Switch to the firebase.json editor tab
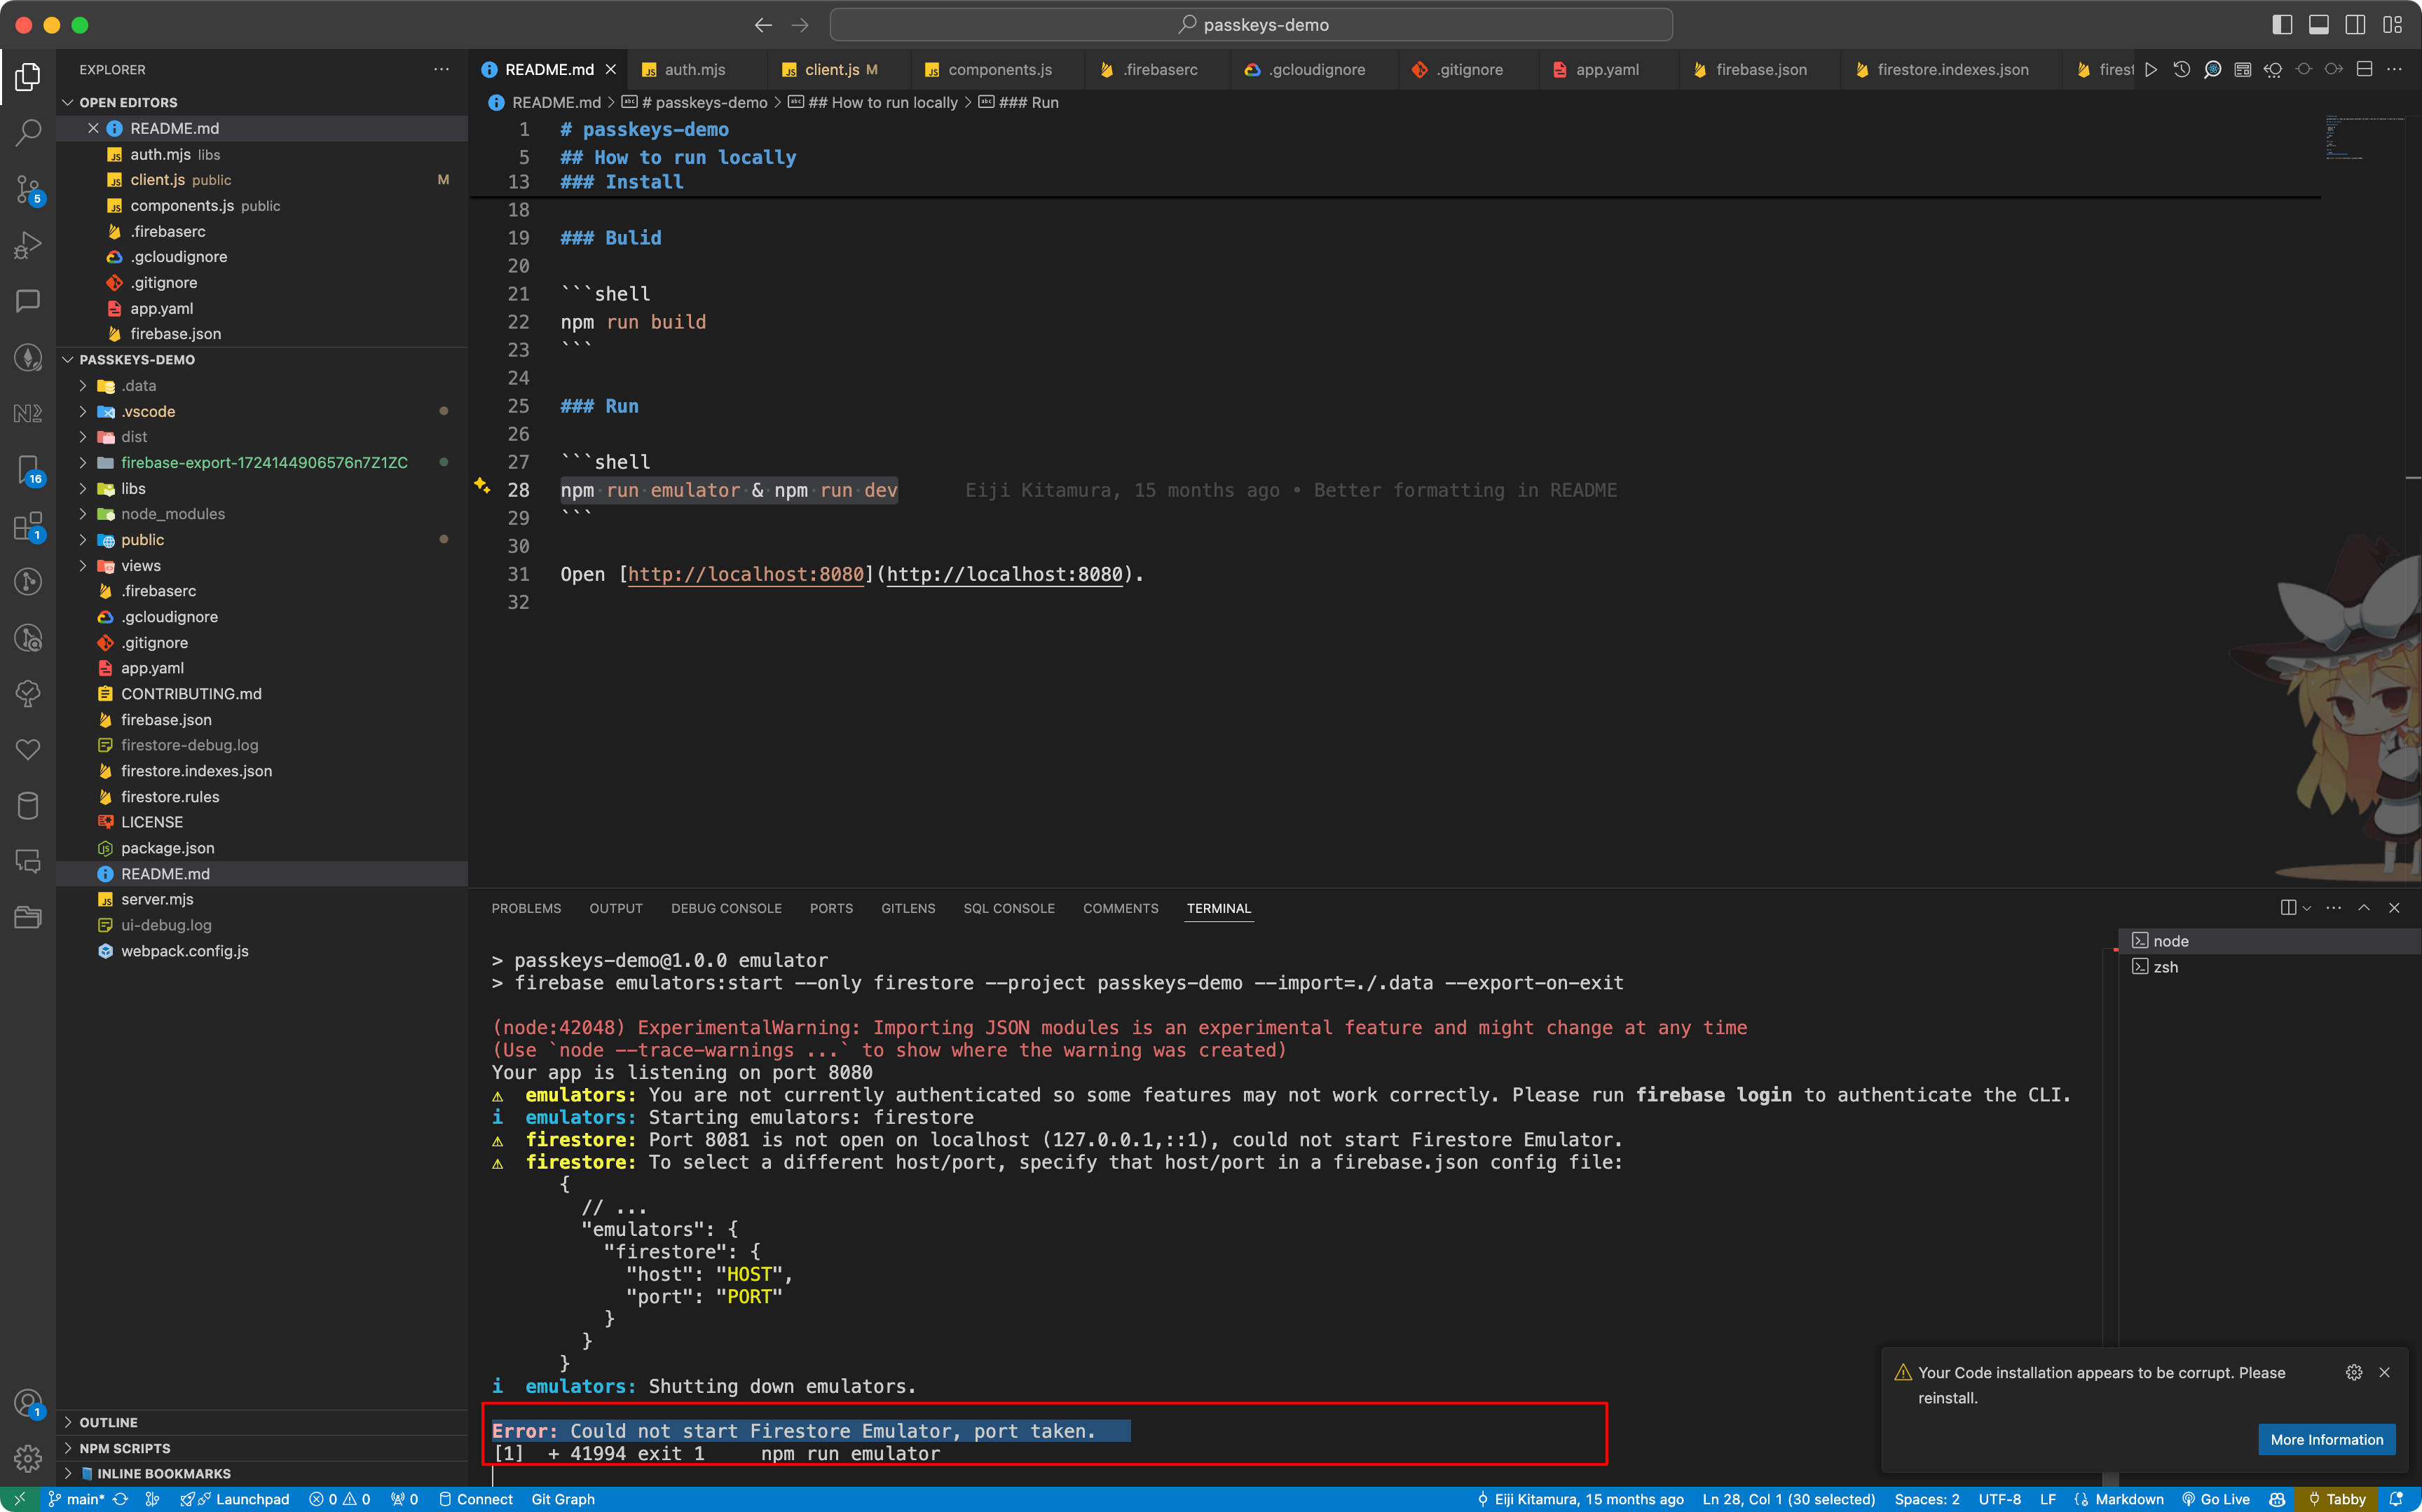 (1760, 69)
